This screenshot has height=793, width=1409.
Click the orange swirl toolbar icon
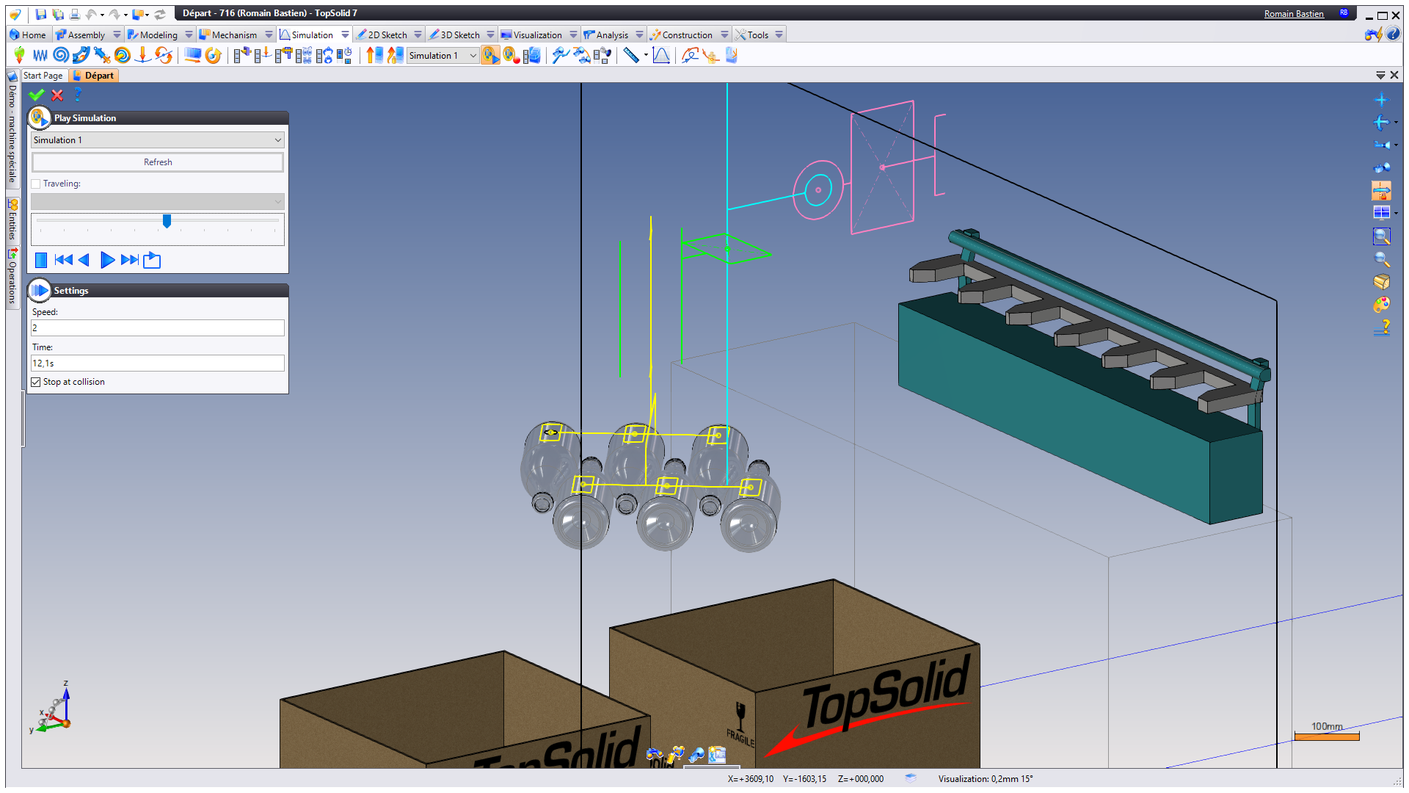click(123, 55)
